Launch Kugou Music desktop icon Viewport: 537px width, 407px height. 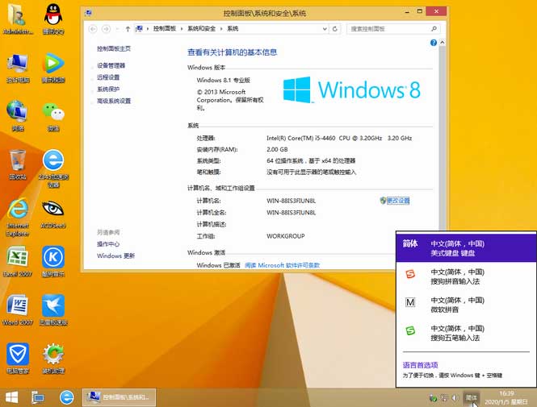click(53, 261)
